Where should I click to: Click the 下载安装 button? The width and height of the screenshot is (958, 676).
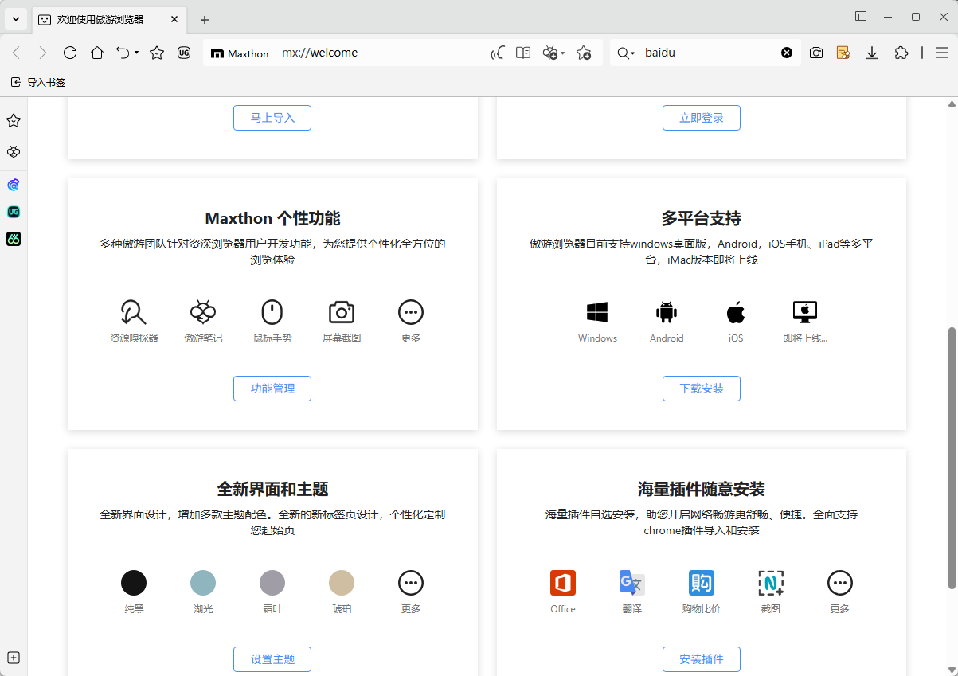tap(702, 389)
